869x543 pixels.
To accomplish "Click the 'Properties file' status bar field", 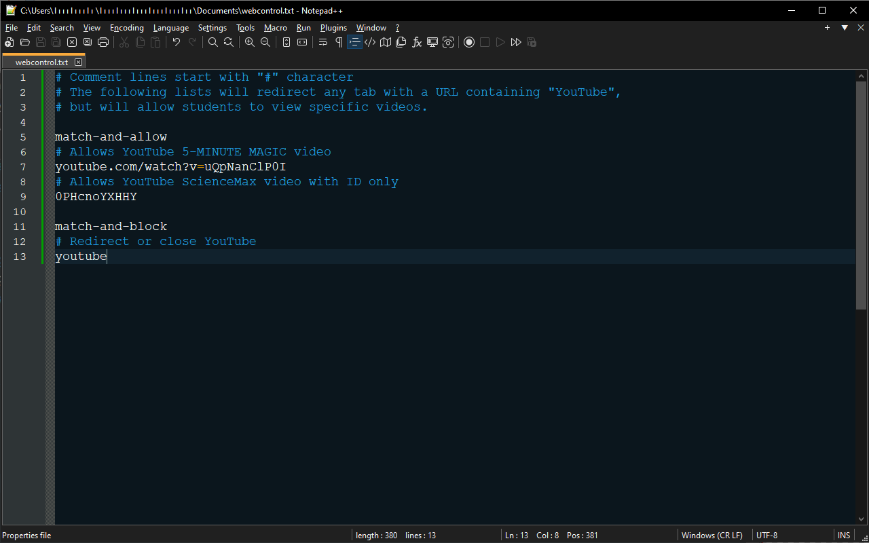I will (x=26, y=536).
